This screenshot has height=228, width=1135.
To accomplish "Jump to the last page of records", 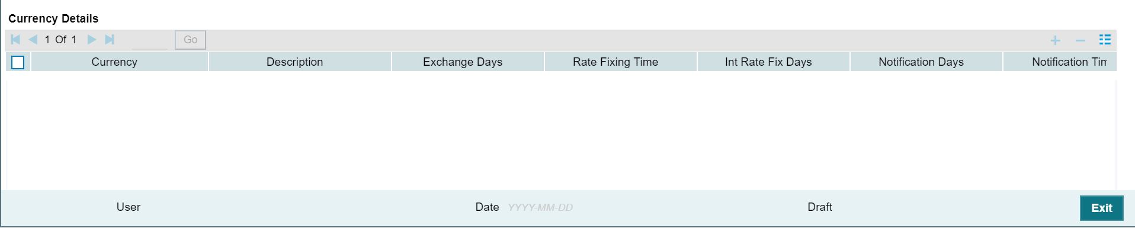I will point(110,40).
